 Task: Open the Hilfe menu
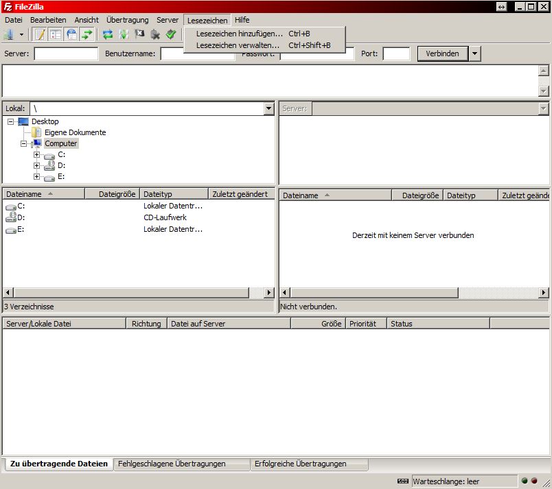click(242, 20)
